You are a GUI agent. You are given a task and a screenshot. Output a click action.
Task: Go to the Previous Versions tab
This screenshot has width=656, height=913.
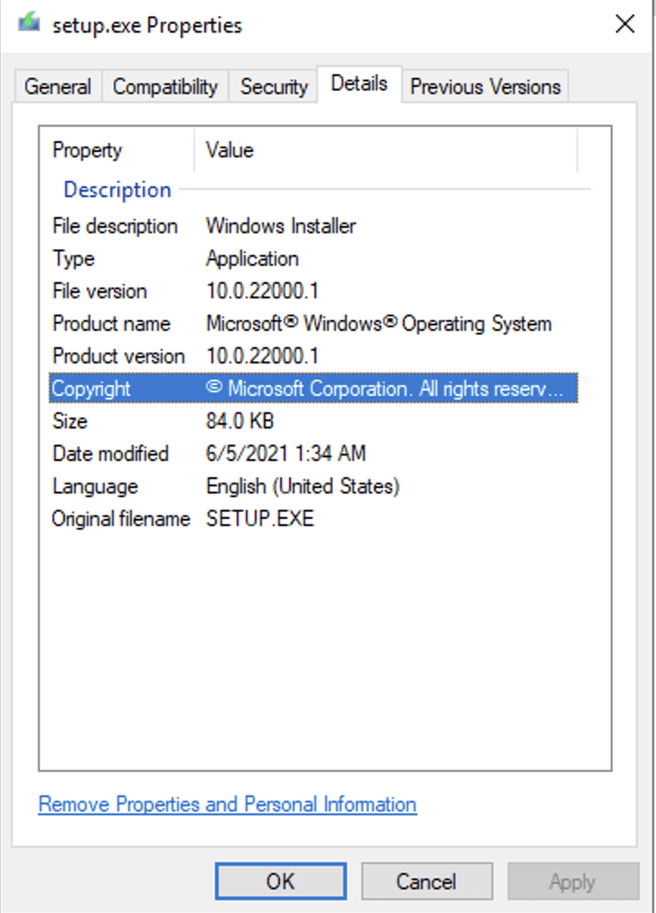(x=485, y=87)
